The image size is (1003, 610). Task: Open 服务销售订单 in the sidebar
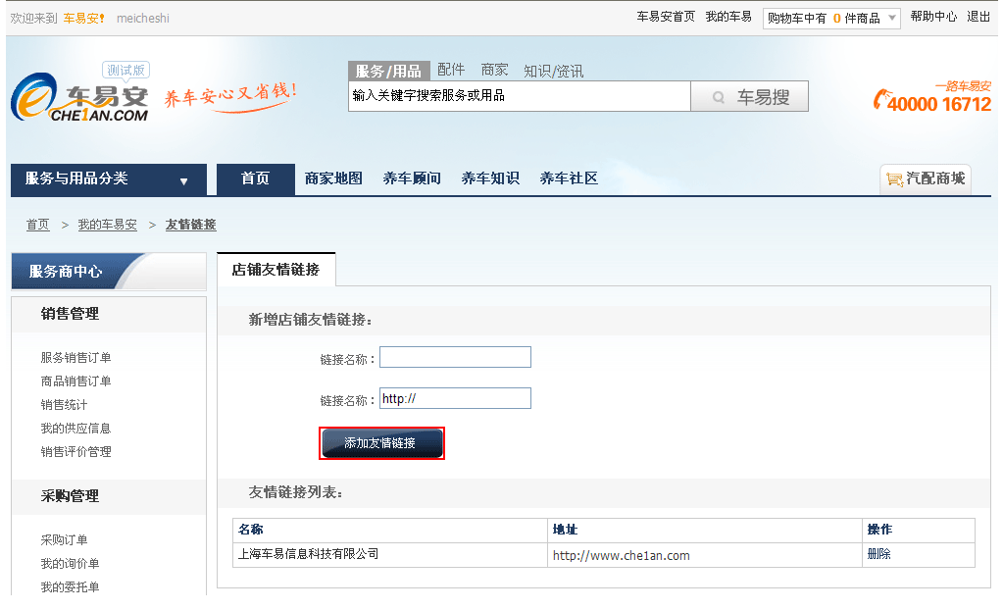point(75,358)
